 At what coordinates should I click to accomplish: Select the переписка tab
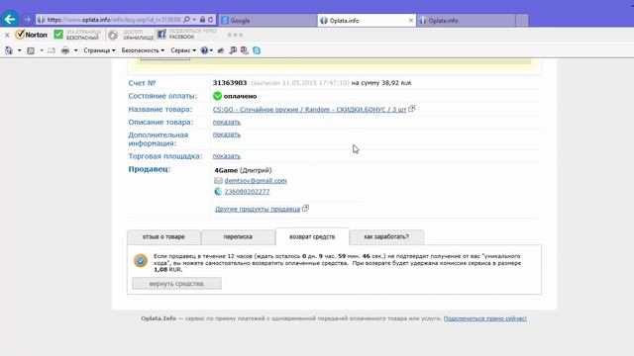tap(238, 237)
